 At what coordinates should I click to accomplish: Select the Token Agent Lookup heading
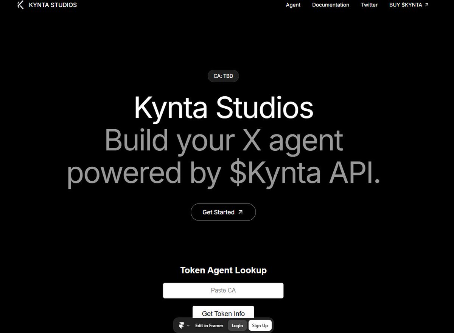[x=223, y=270]
